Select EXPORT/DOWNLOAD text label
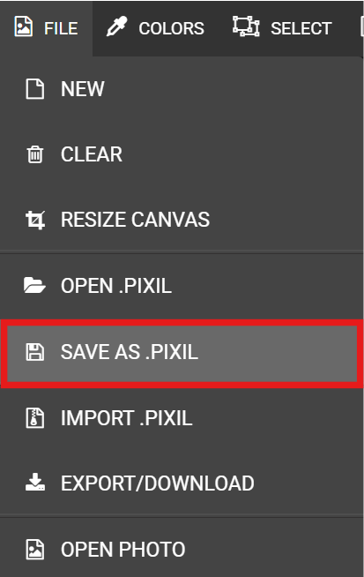Viewport: 364px width, 577px height. [158, 483]
